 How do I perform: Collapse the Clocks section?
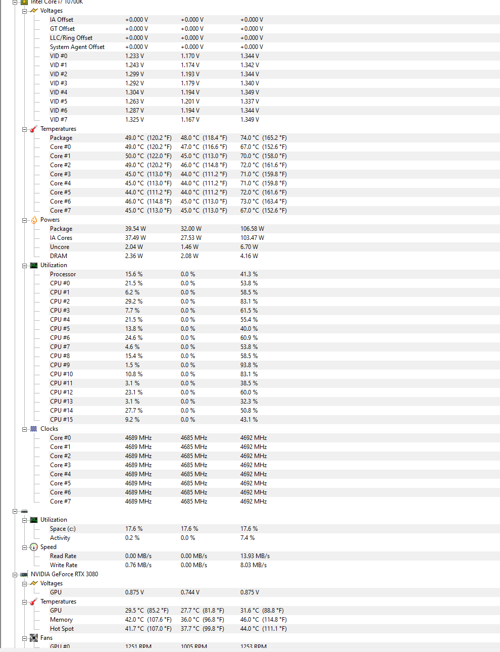(24, 429)
